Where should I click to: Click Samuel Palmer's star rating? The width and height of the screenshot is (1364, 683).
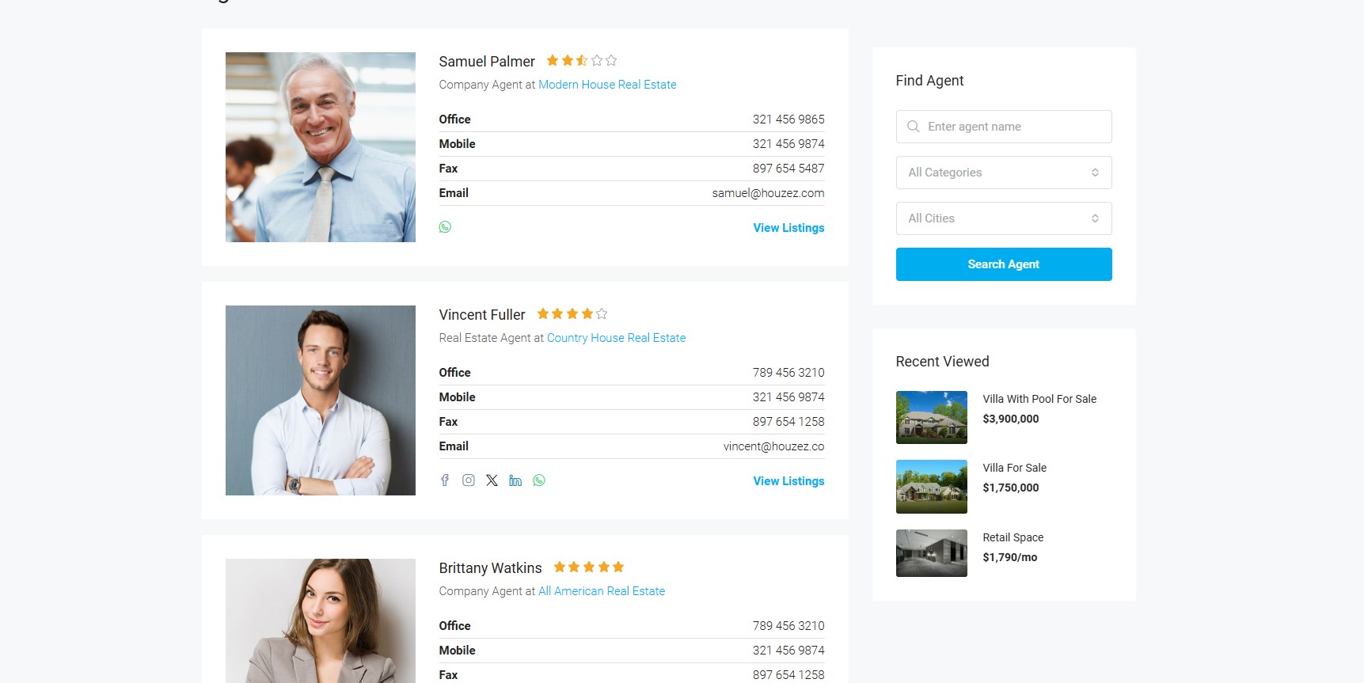pos(582,60)
